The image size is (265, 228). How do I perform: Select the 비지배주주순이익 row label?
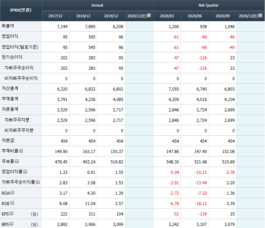click(21, 78)
